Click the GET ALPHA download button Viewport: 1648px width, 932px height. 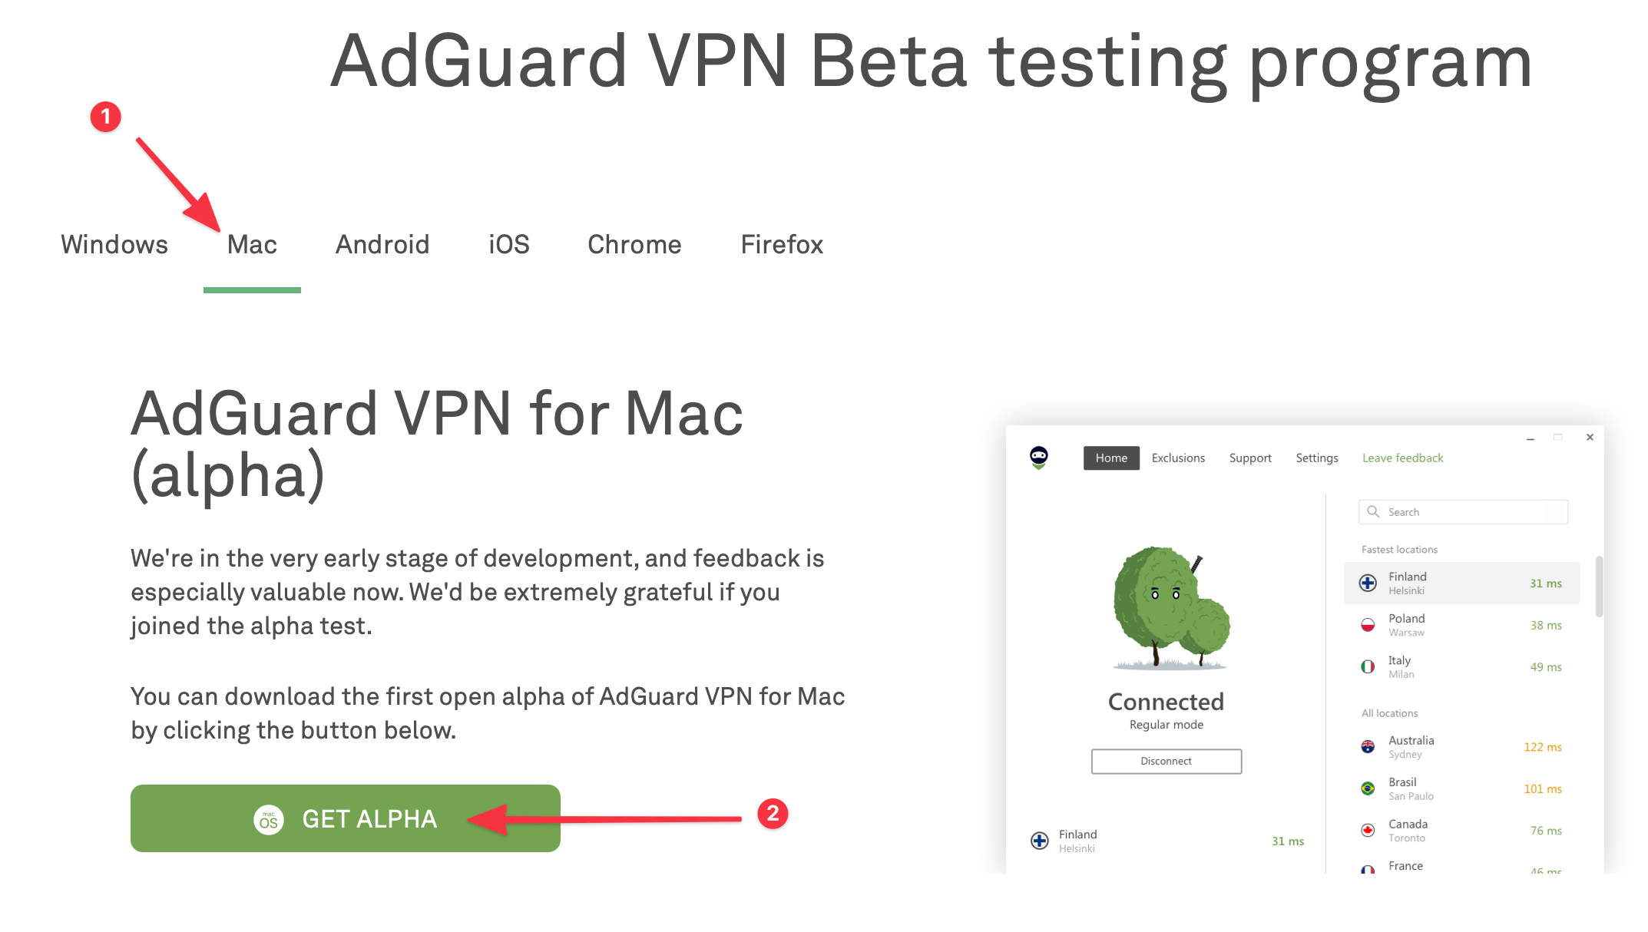tap(346, 818)
